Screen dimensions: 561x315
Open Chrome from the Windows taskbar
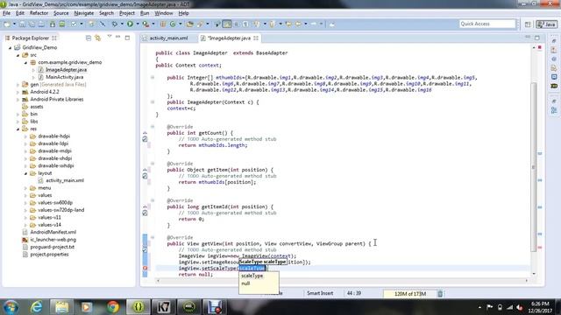point(113,307)
